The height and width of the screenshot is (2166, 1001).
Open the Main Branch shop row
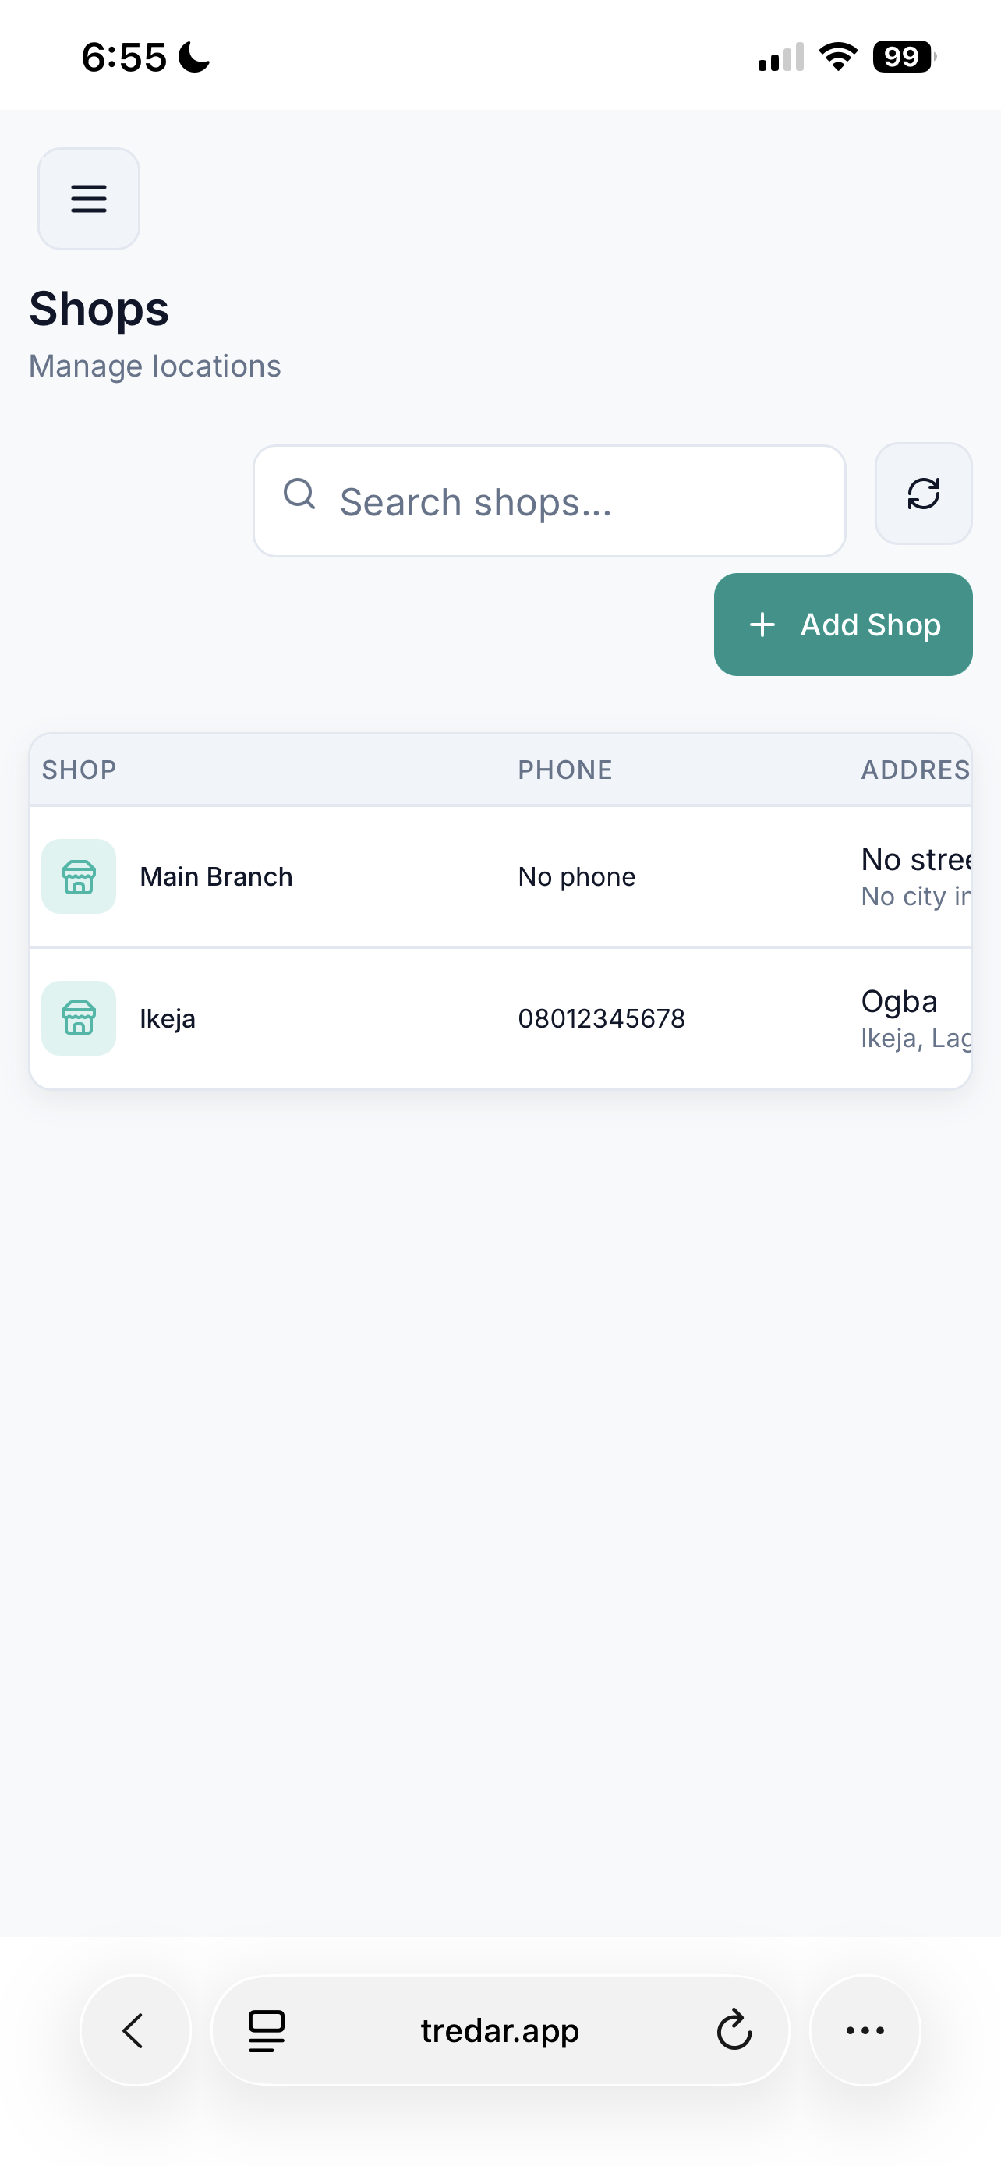(x=336, y=876)
